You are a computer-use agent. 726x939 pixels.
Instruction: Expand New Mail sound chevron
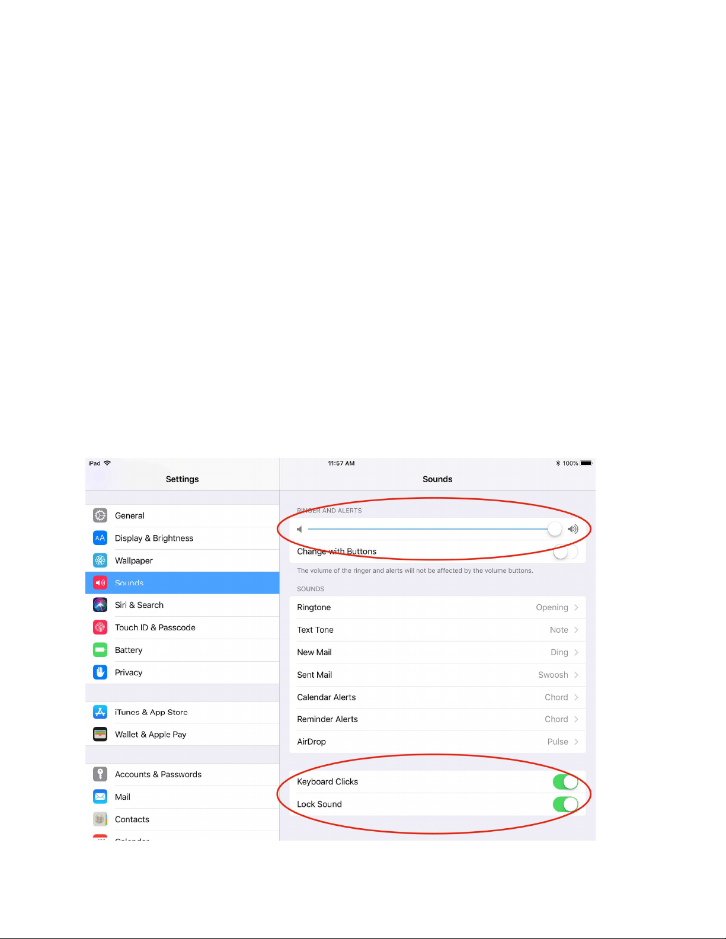tap(576, 652)
